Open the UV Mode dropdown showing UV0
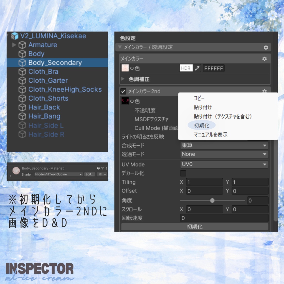The width and height of the screenshot is (284, 284). point(224,164)
